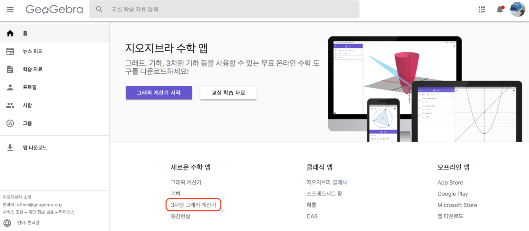Image resolution: width=529 pixels, height=231 pixels.
Task: Click the 지오지브라 수학 앱 heading
Action: coord(167,48)
